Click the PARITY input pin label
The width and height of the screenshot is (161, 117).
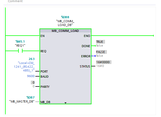(x=45, y=87)
